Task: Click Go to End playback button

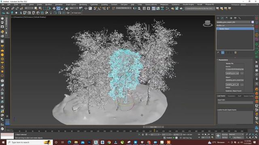Action: coord(212,135)
